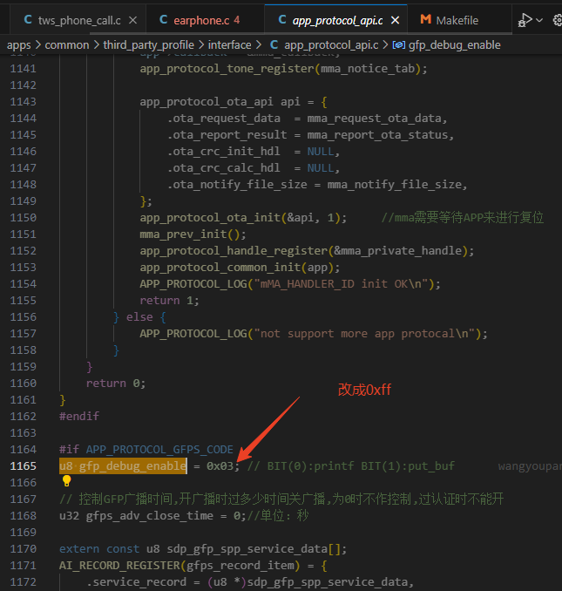Image resolution: width=562 pixels, height=591 pixels.
Task: Click &mma_private_handle argument on line 1152
Action: pyautogui.click(x=399, y=251)
